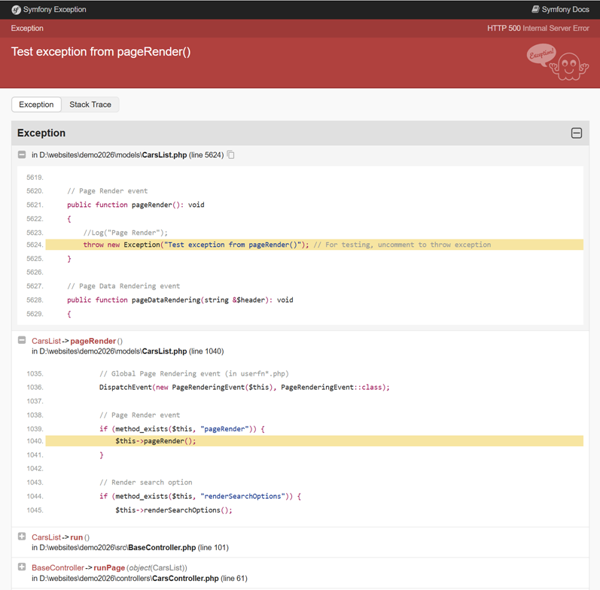
Task: Click the CarsController.php (line 61) file path
Action: (140, 578)
